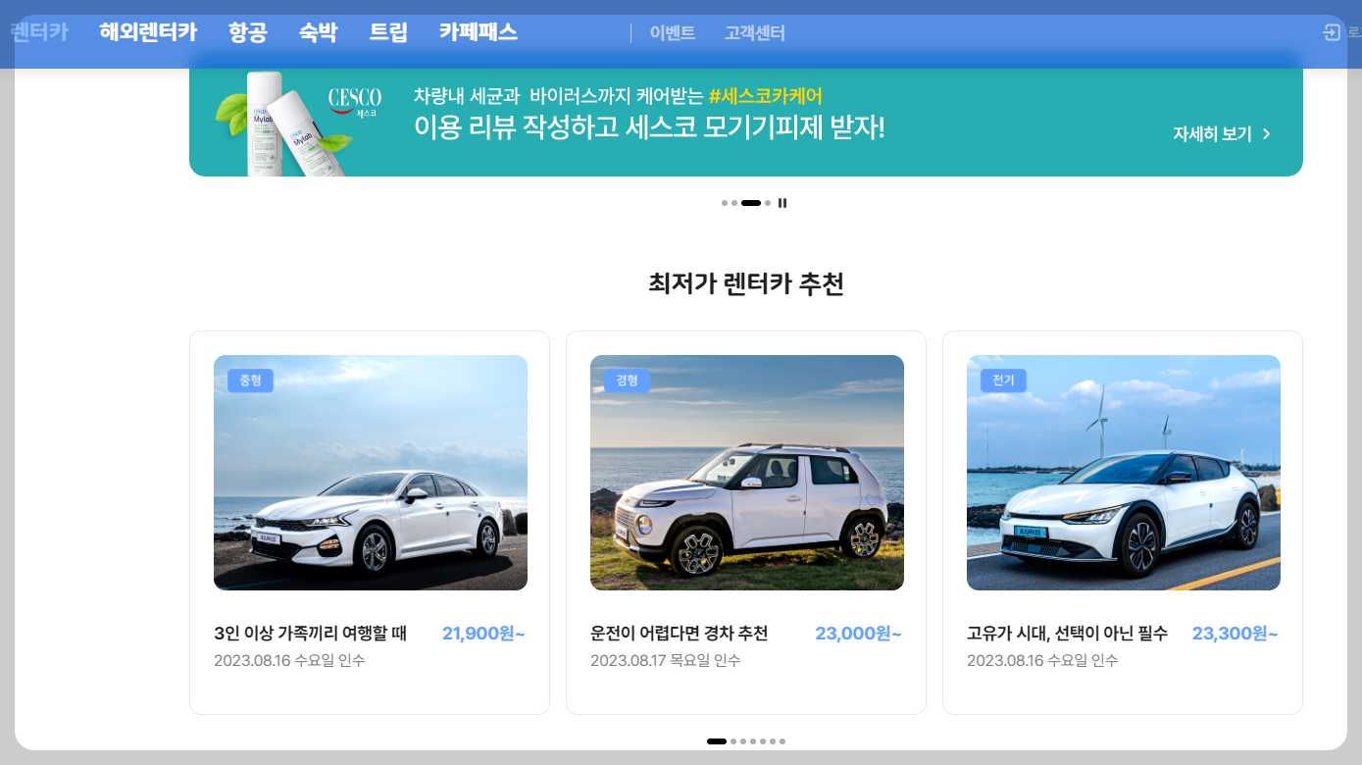Open the 해외렌터카 menu
Image resolution: width=1362 pixels, height=765 pixels.
pyautogui.click(x=147, y=31)
